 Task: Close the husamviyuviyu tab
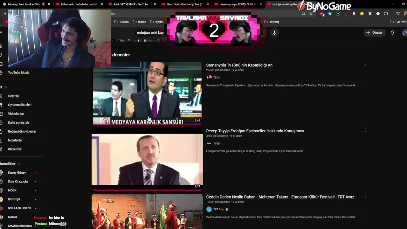pos(260,4)
